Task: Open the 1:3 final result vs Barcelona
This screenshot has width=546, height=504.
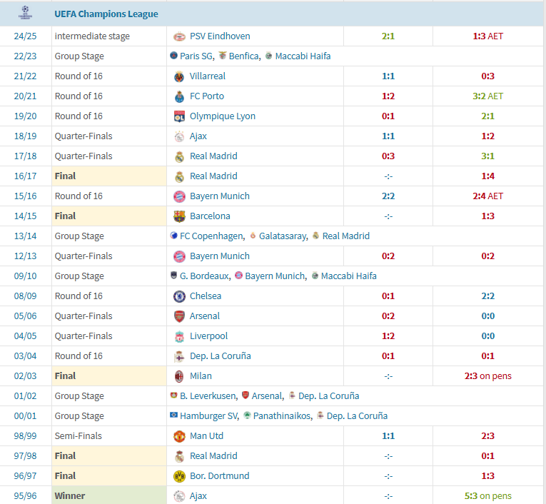Action: coord(488,216)
